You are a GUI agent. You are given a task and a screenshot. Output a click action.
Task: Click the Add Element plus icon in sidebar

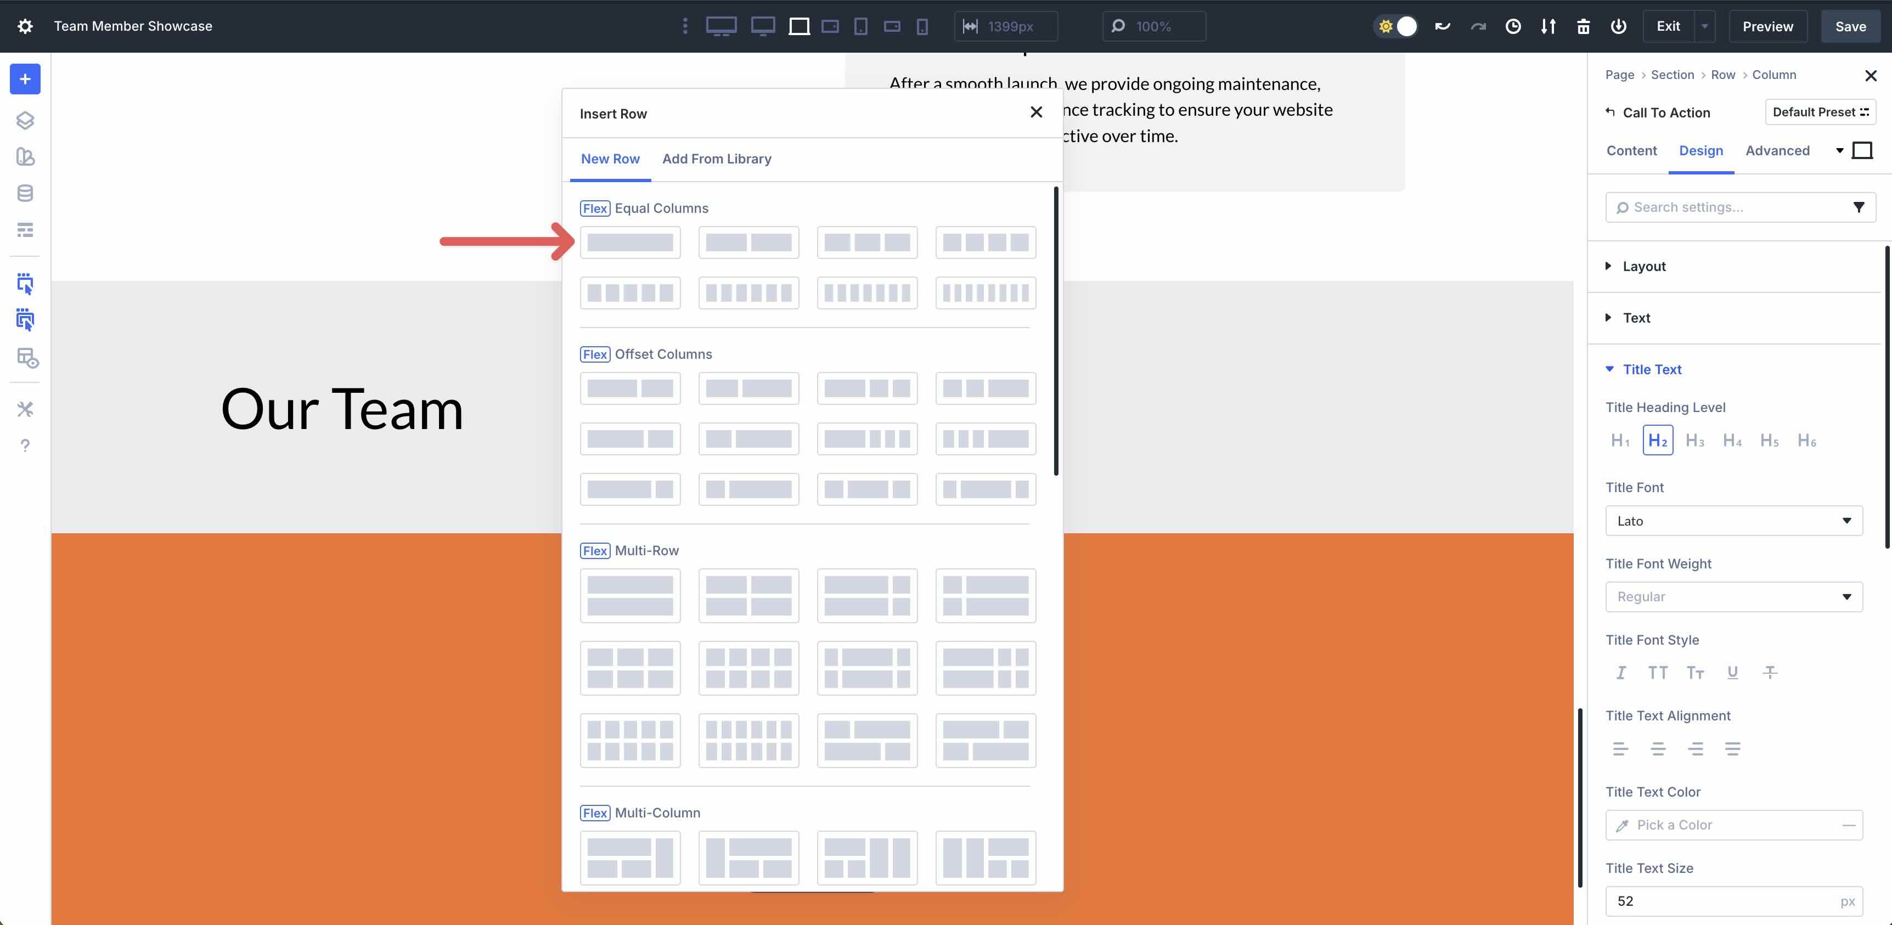pyautogui.click(x=25, y=78)
